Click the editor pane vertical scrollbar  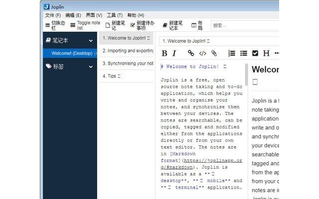coord(246,75)
